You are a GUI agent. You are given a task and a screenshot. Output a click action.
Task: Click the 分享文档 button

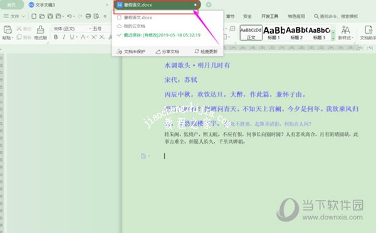point(167,51)
